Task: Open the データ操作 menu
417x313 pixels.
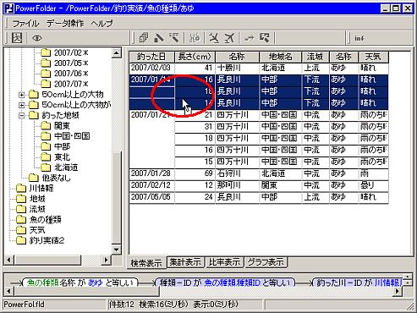Action: pos(65,23)
